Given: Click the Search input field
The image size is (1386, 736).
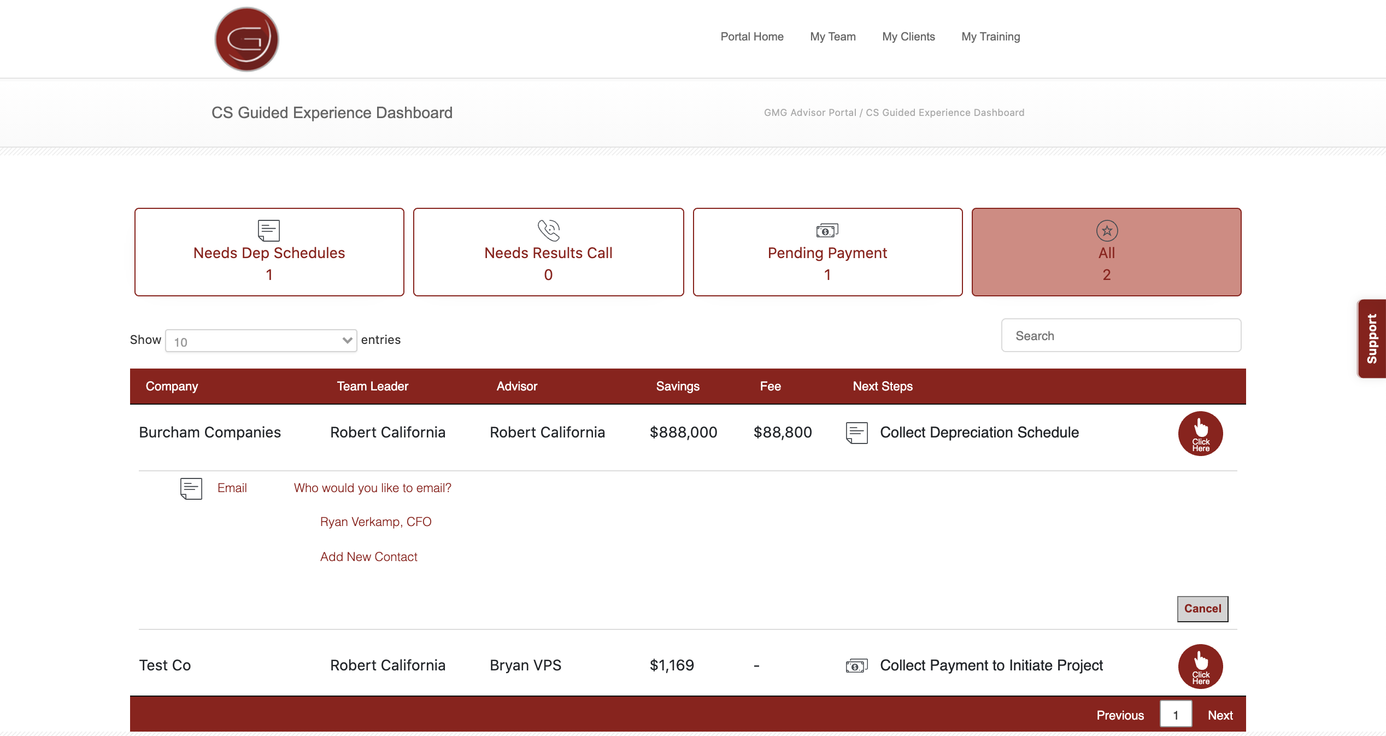Looking at the screenshot, I should [x=1120, y=336].
